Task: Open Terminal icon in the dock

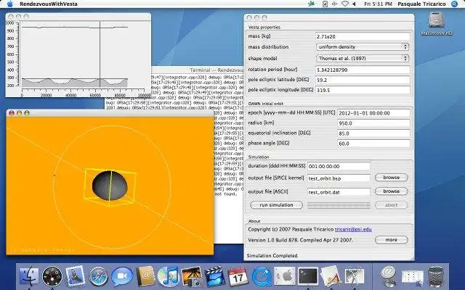Action: pyautogui.click(x=307, y=276)
